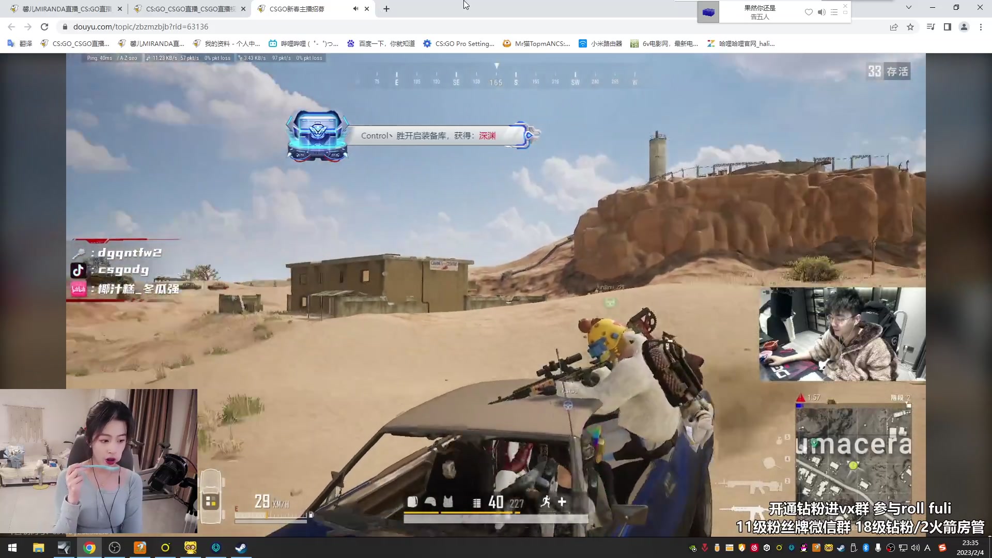Screen dimensions: 992x558
Task: Open the Chrome three-dot menu
Action: coord(981,27)
